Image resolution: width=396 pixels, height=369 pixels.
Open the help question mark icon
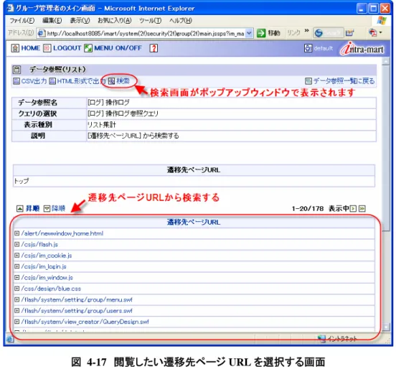154,48
